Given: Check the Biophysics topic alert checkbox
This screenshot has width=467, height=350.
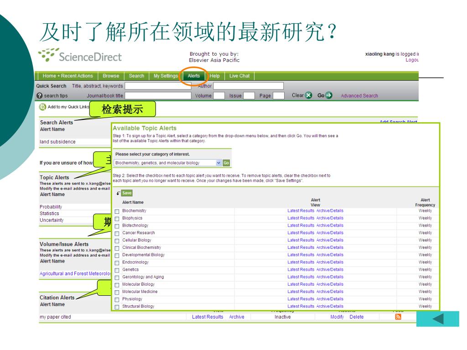Looking at the screenshot, I should click(117, 219).
